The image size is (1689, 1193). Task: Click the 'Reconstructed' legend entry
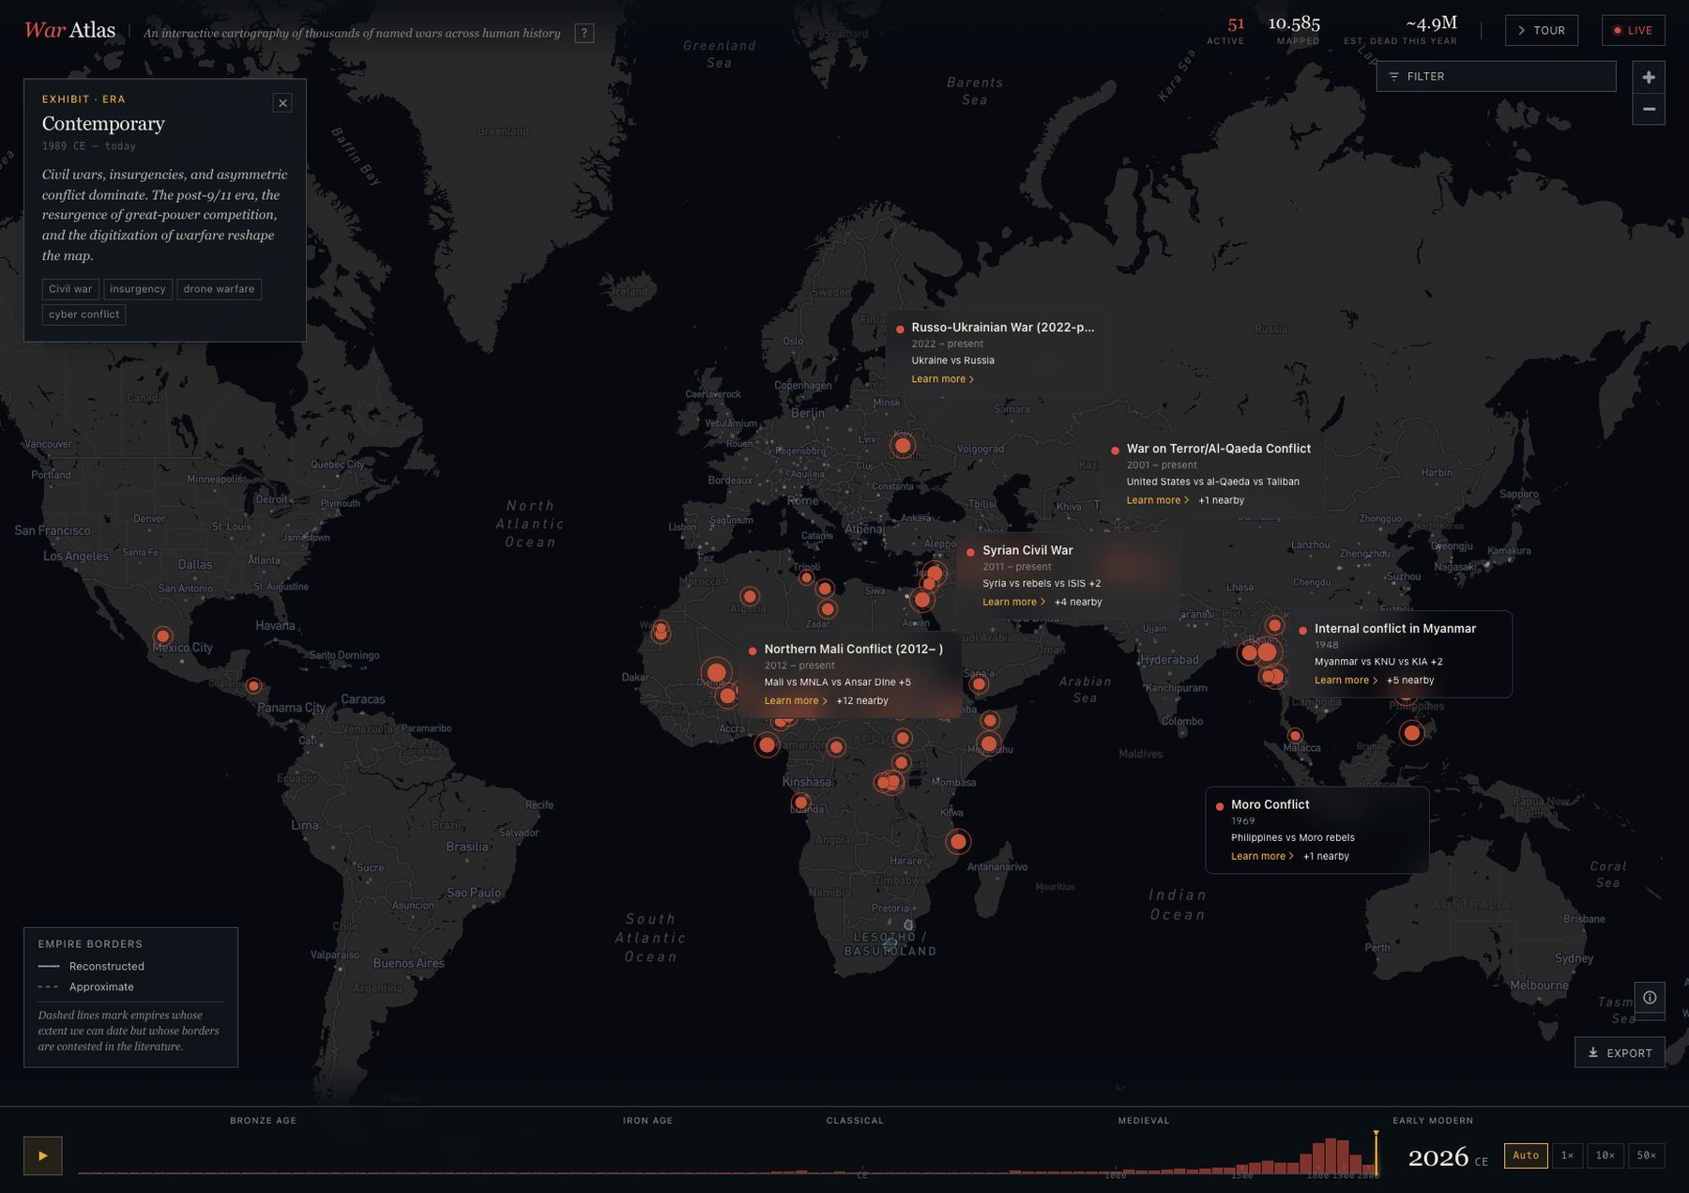point(91,966)
